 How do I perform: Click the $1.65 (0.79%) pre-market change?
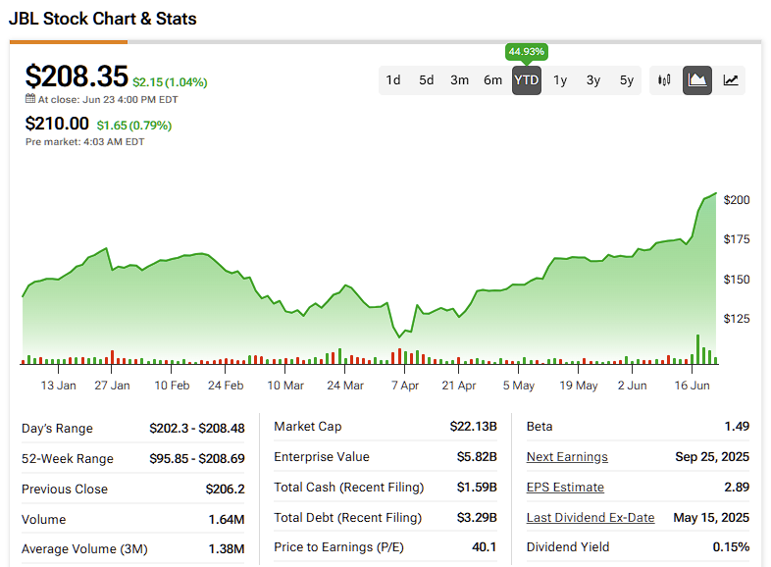[x=134, y=126]
